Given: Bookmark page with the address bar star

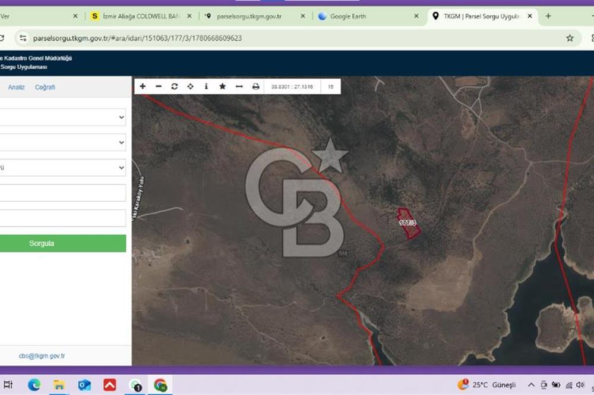Looking at the screenshot, I should point(570,38).
